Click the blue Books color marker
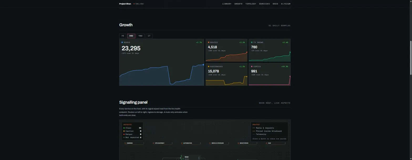 [x=122, y=42]
